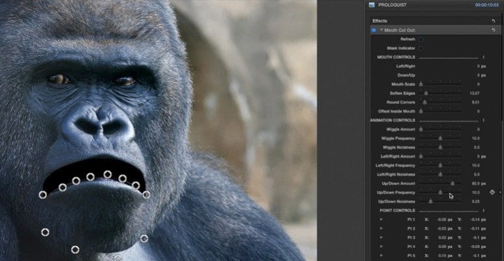The image size is (504, 261).
Task: Select the Wiggle Frequency 10.0 value
Action: coord(476,138)
